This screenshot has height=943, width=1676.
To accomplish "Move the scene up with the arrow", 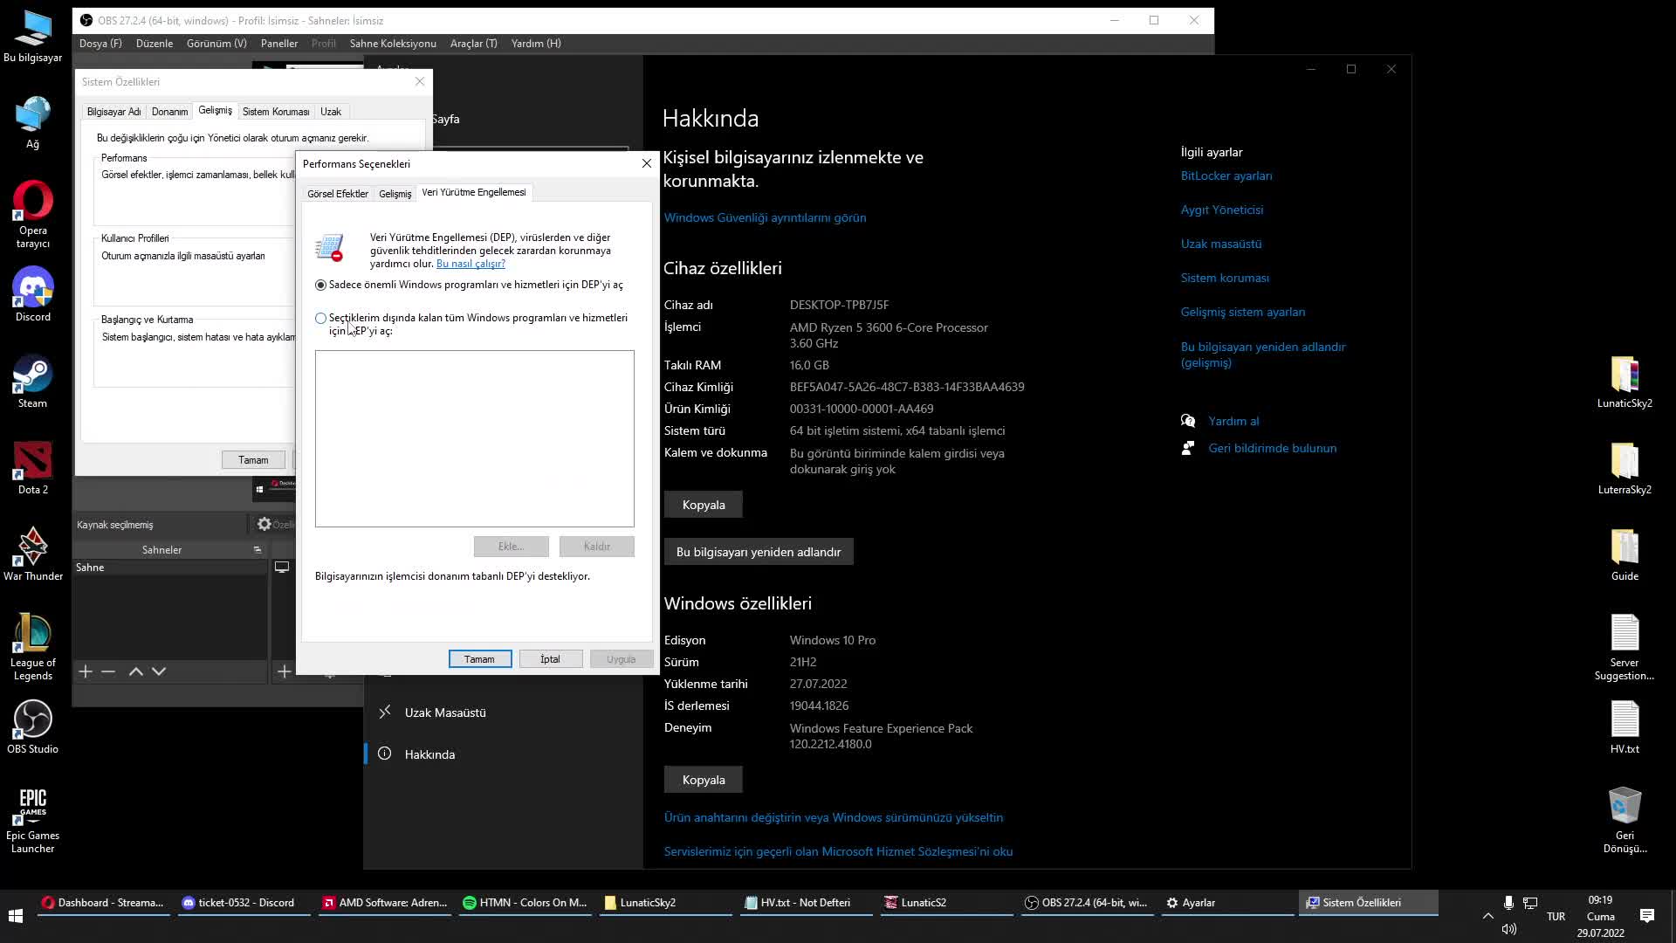I will coord(135,671).
